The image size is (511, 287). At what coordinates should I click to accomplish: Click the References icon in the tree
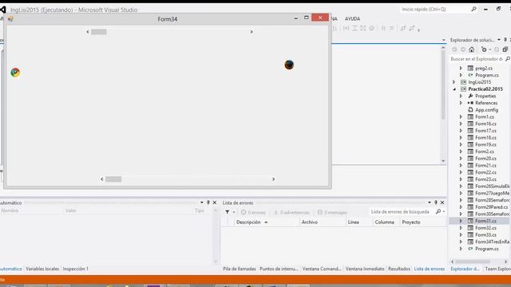[x=470, y=103]
